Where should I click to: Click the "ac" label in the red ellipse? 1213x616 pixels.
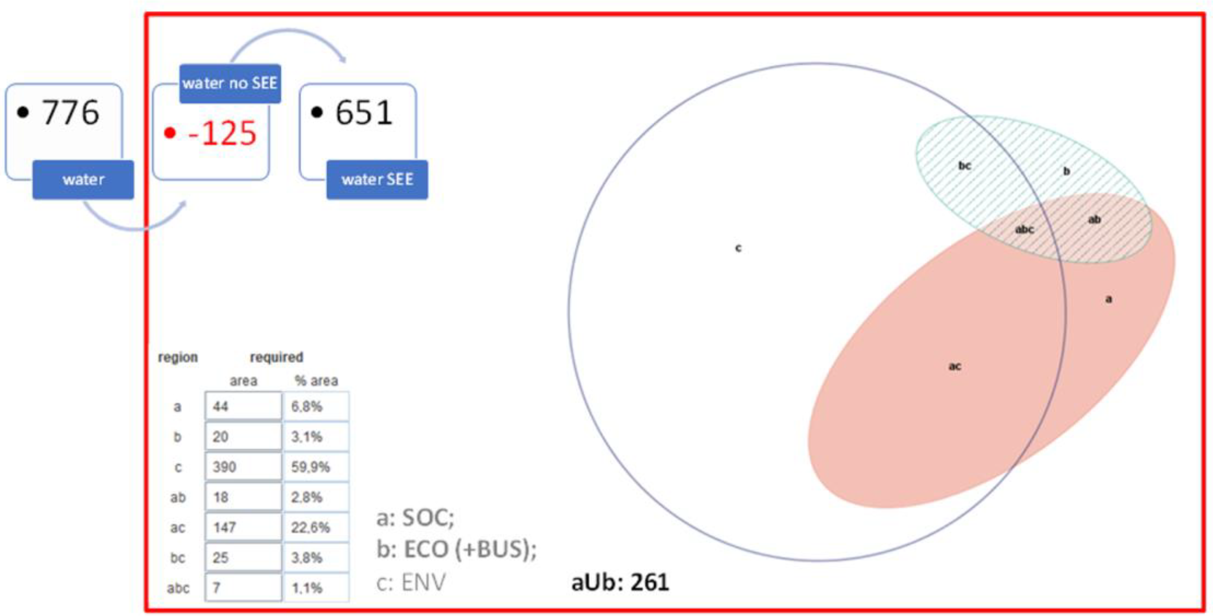point(955,366)
